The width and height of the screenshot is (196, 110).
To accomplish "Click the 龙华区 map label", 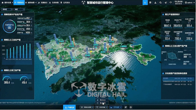I will 72,46.
